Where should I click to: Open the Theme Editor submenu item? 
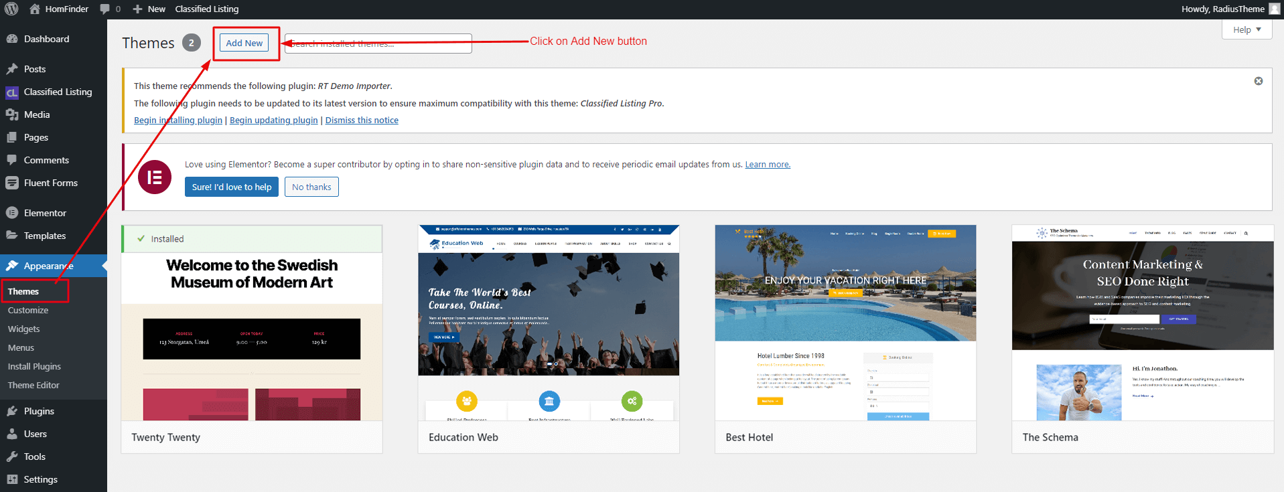pyautogui.click(x=33, y=385)
